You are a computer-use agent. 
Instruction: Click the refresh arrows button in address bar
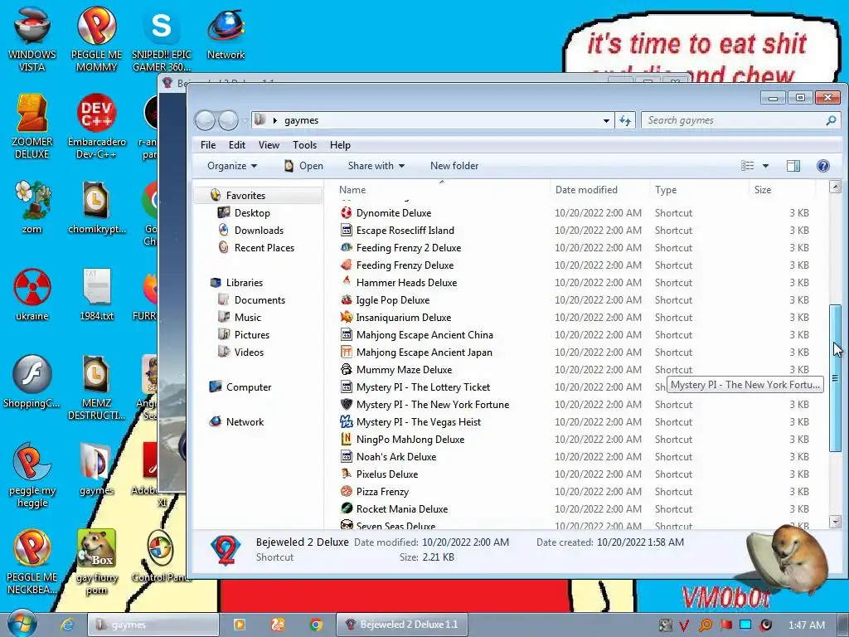point(625,120)
